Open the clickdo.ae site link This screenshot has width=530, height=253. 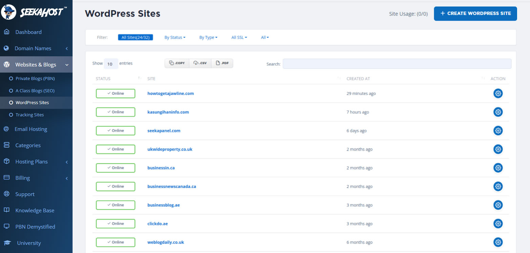158,224
